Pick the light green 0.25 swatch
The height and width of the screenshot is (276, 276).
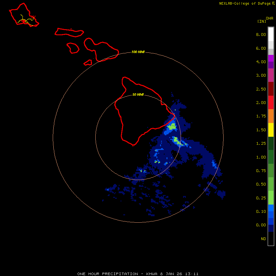[x=271, y=198]
